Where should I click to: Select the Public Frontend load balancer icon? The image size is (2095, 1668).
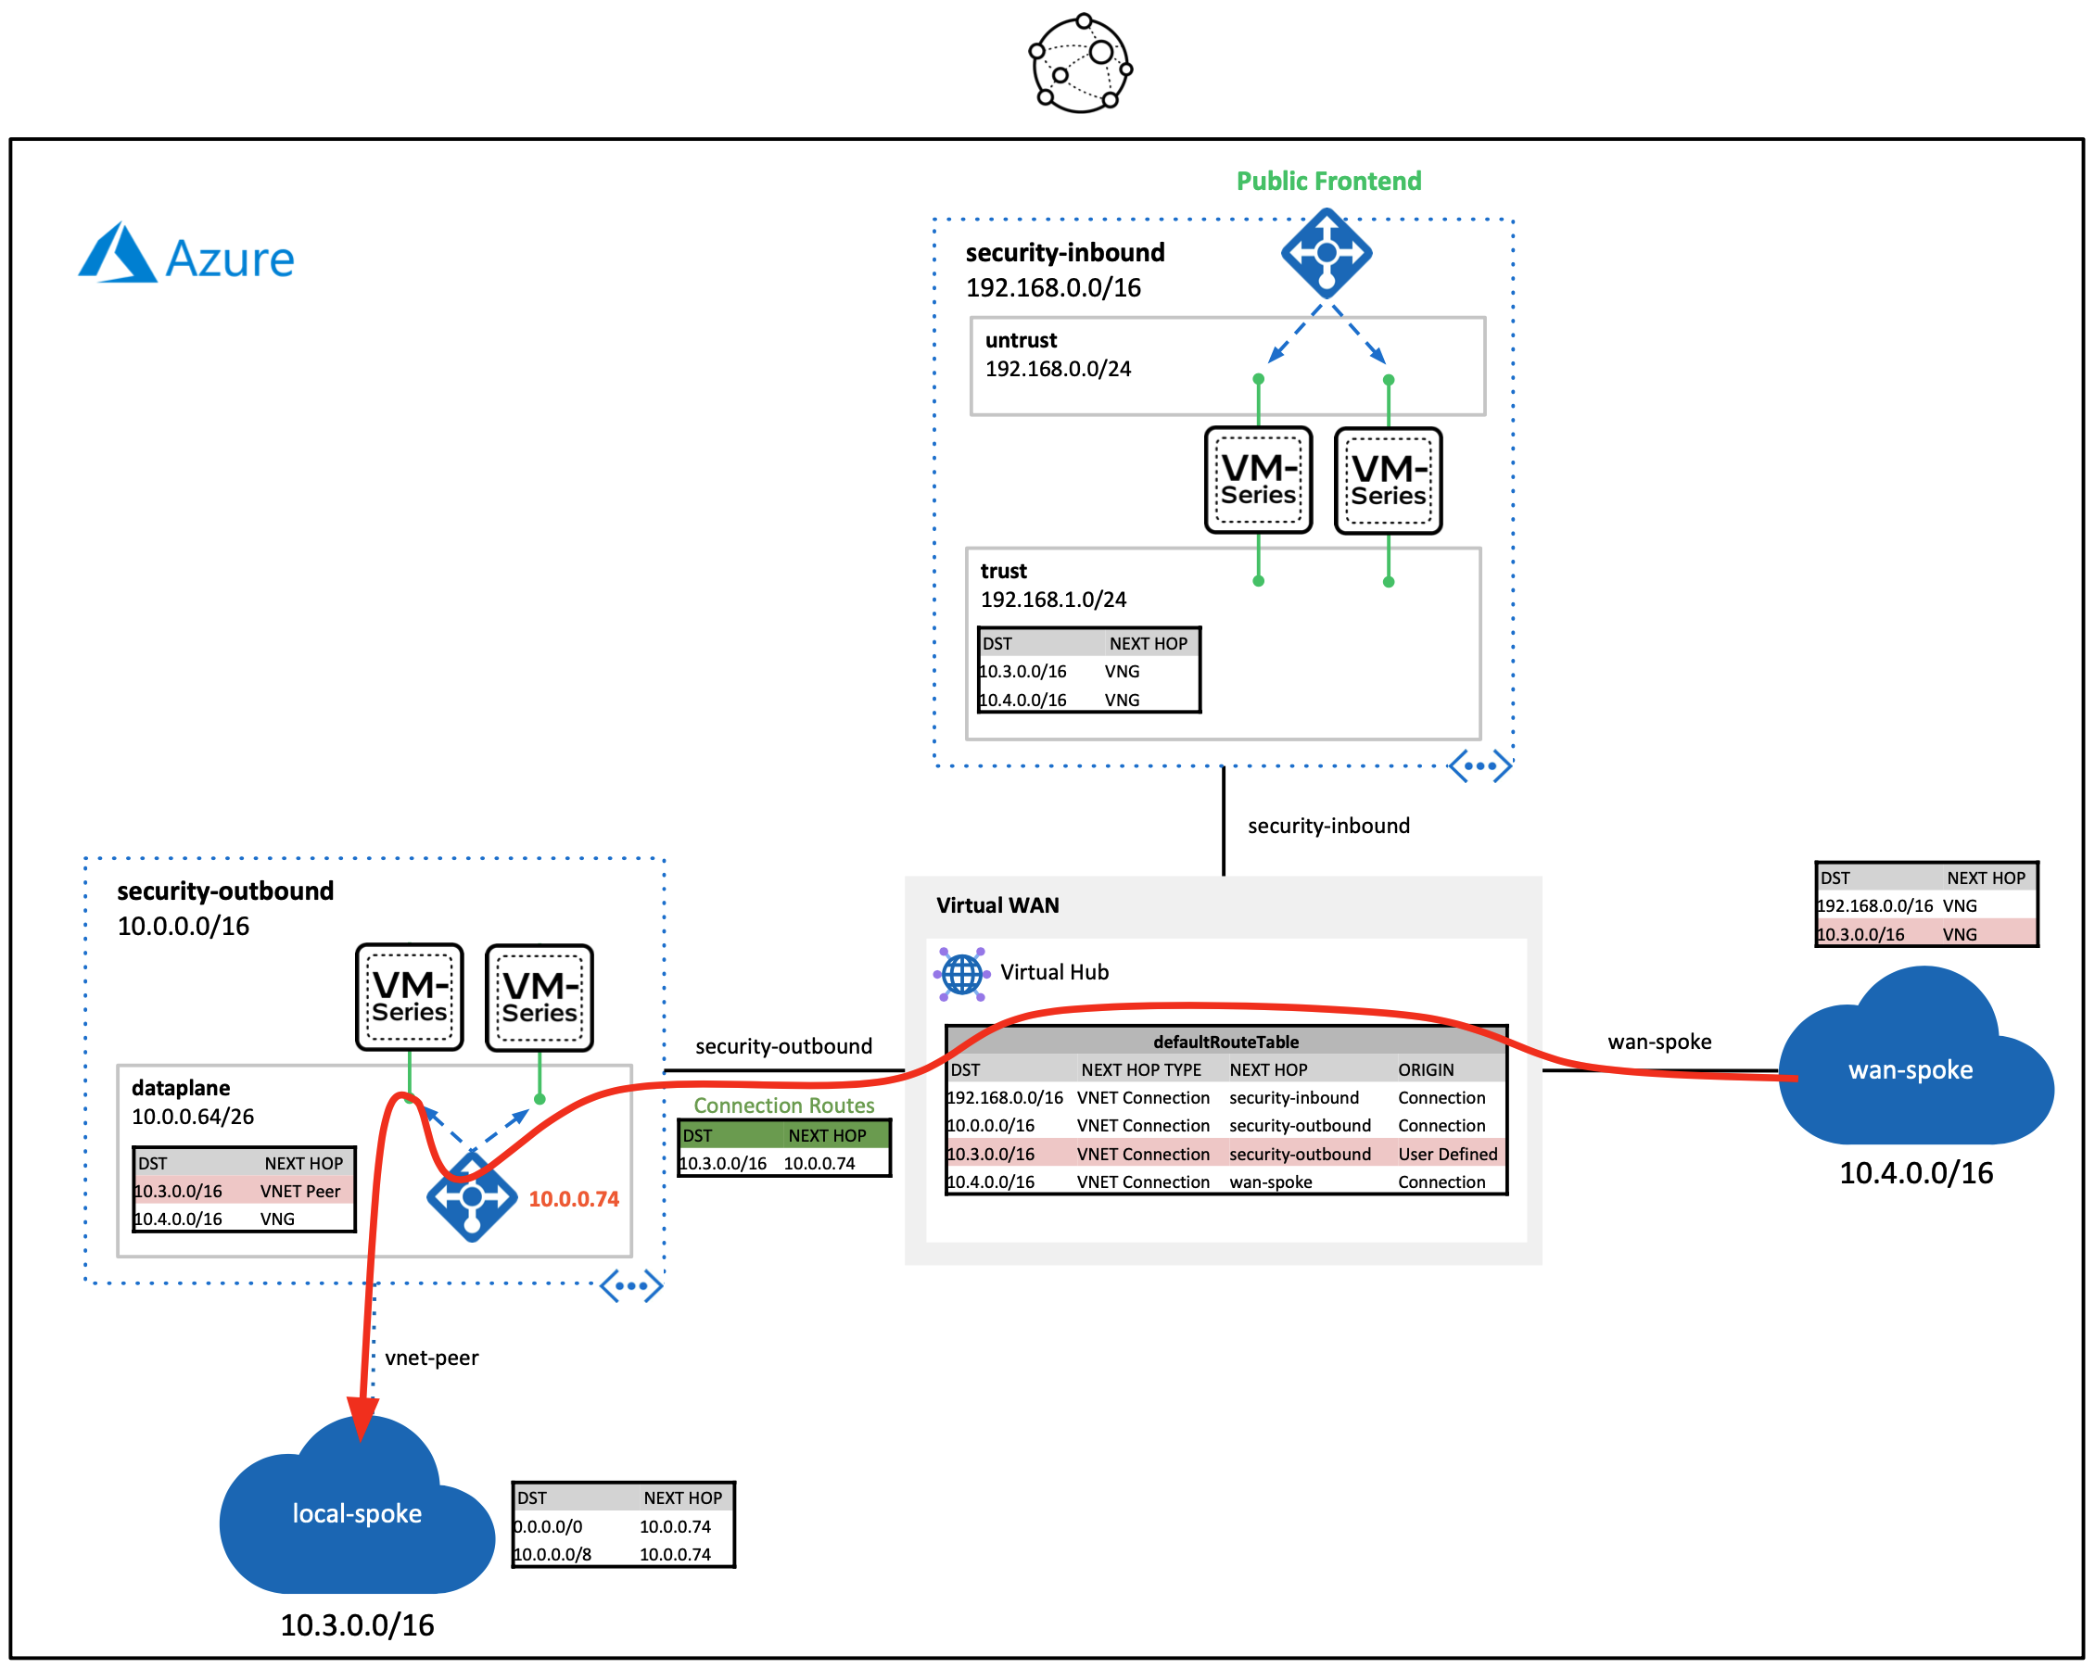click(1326, 255)
